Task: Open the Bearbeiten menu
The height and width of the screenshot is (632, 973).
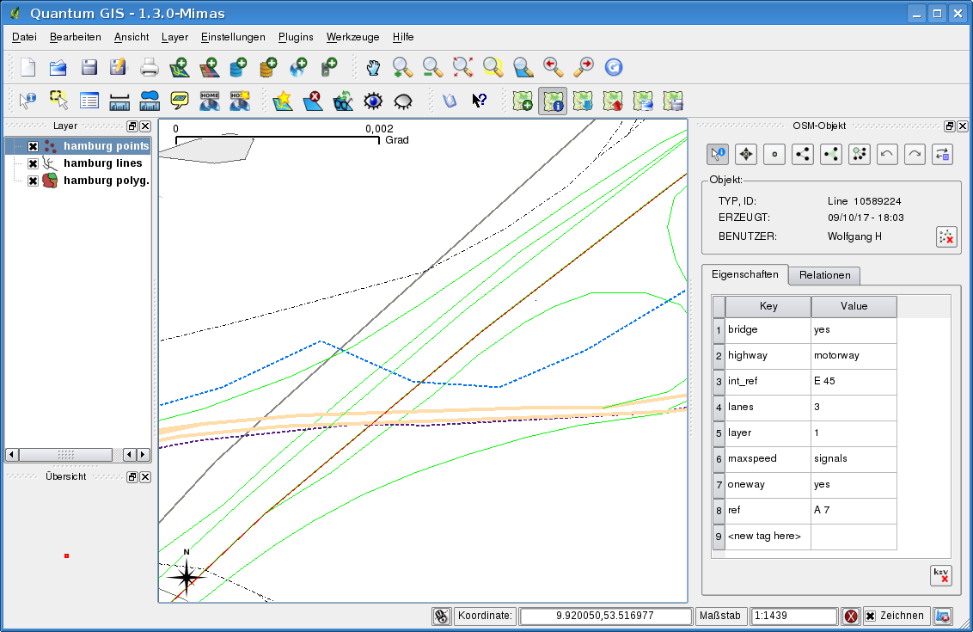Action: pyautogui.click(x=75, y=37)
